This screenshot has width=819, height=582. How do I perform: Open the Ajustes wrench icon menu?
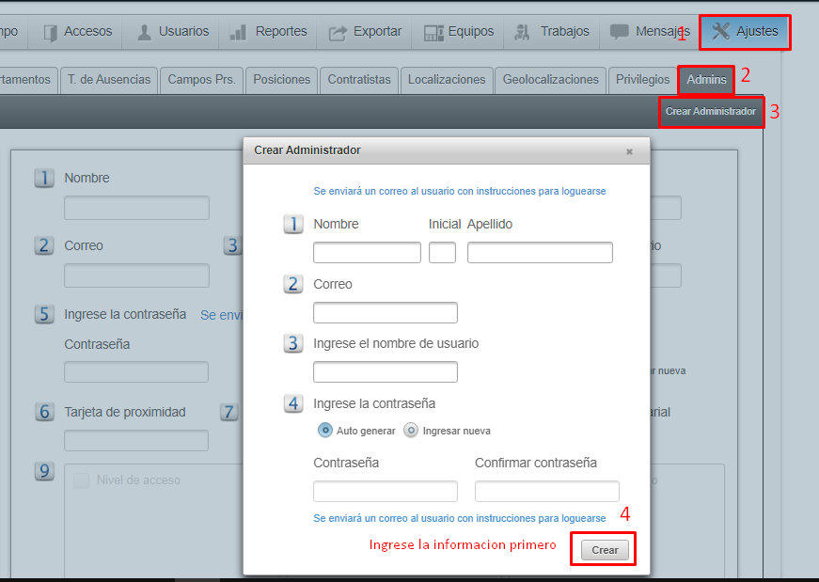pos(721,32)
